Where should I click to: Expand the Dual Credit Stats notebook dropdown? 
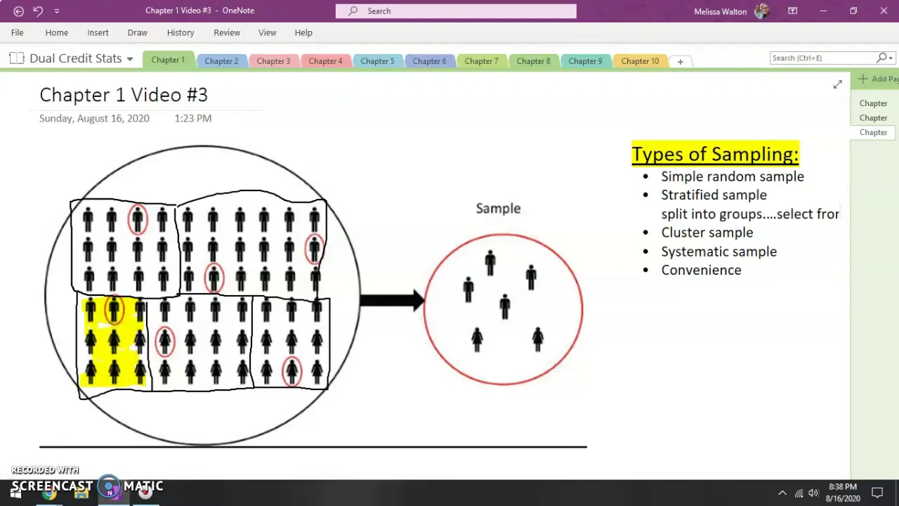coord(130,59)
